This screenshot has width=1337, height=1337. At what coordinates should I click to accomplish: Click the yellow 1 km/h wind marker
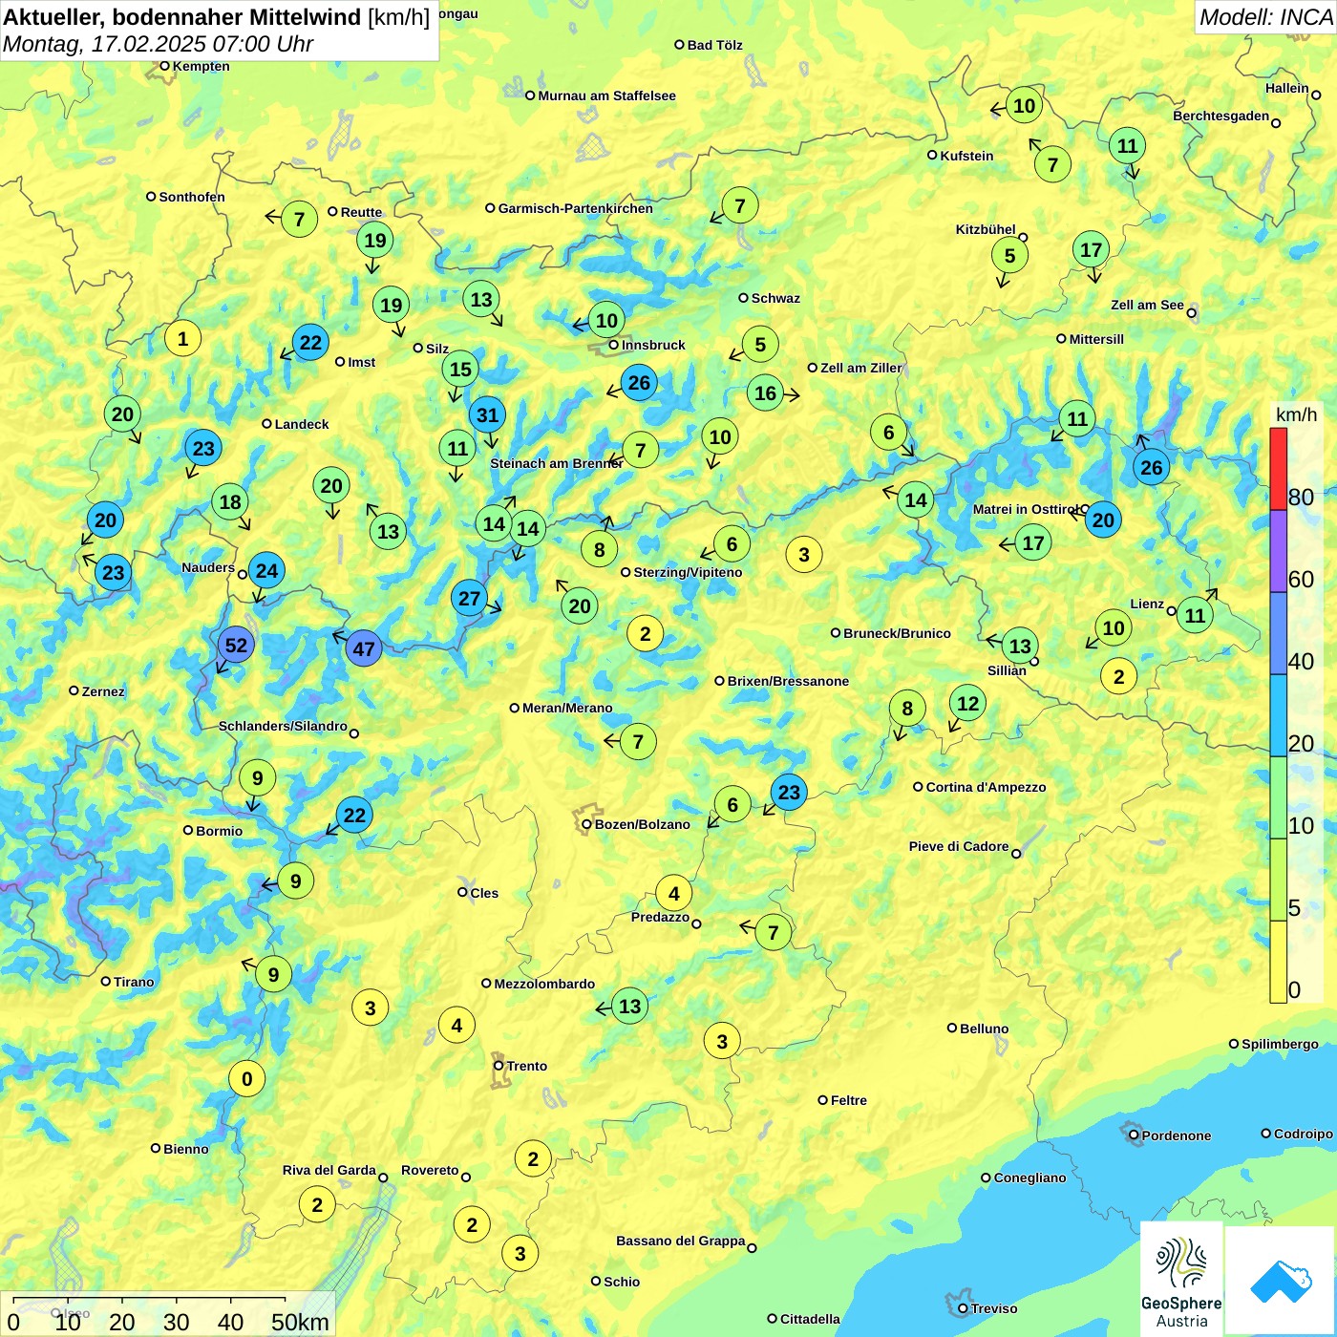coord(182,338)
